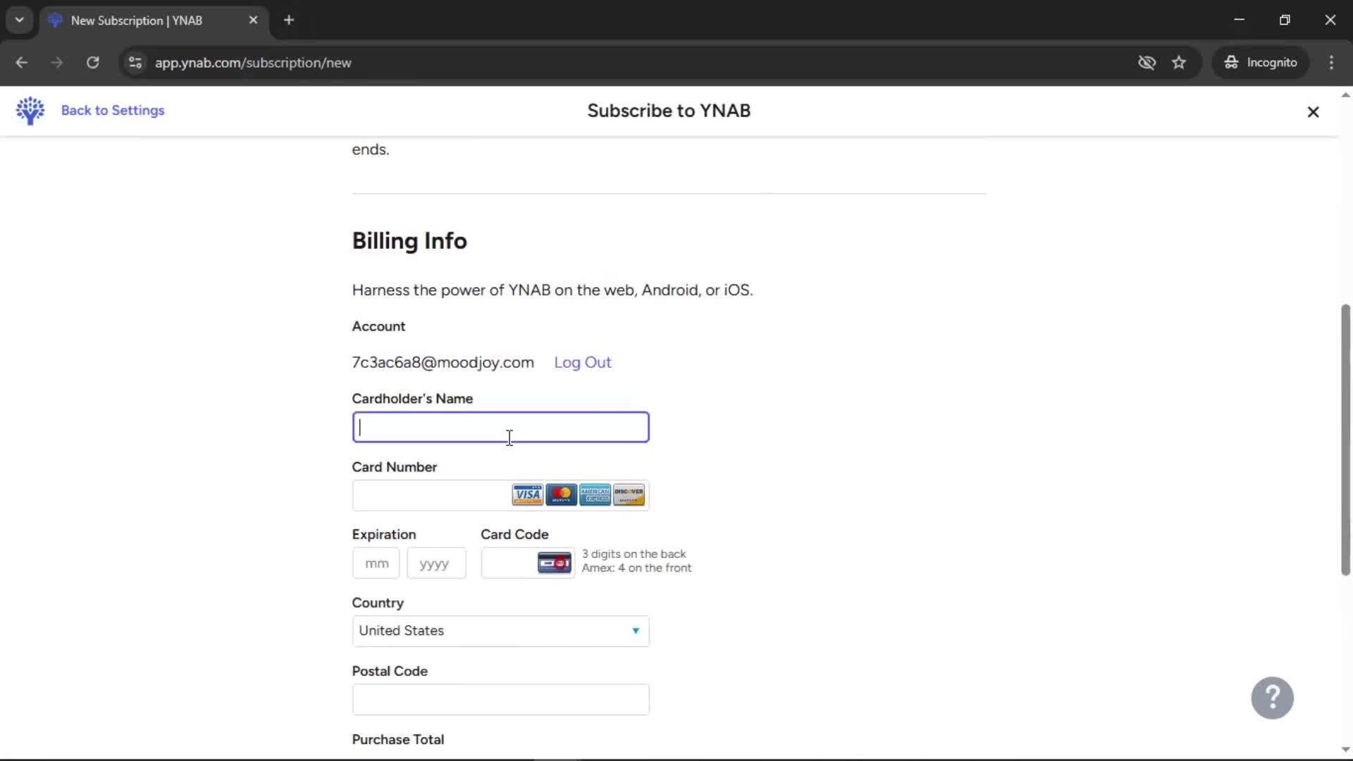Screen dimensions: 1353x761
Task: Click the expiration year yyyy field
Action: [436, 563]
